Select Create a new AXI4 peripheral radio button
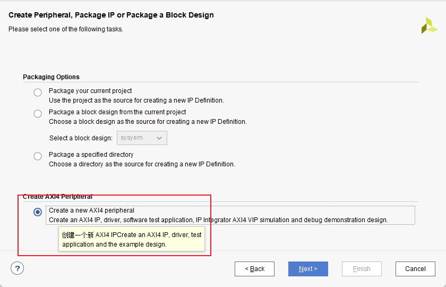The height and width of the screenshot is (287, 446). (x=38, y=212)
